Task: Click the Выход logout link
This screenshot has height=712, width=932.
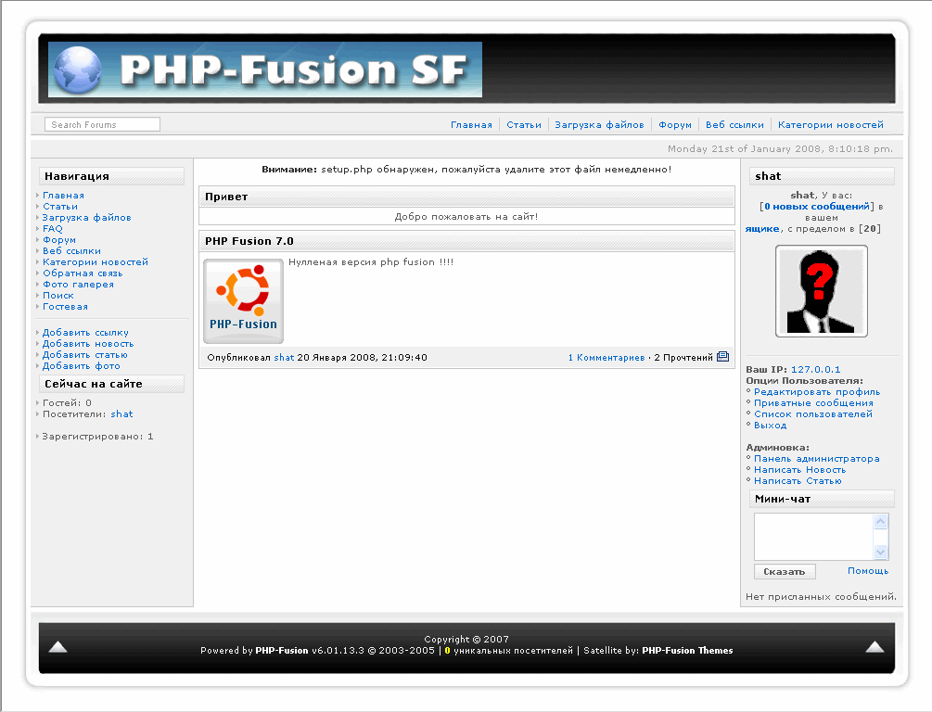Action: point(771,426)
